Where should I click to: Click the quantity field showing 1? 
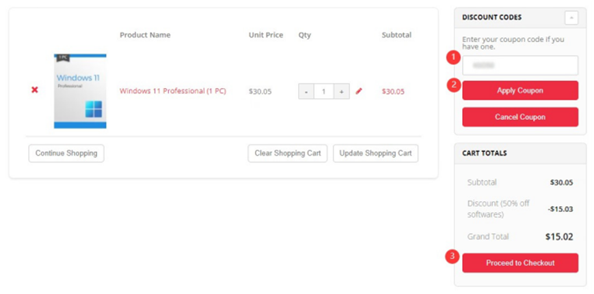[324, 91]
